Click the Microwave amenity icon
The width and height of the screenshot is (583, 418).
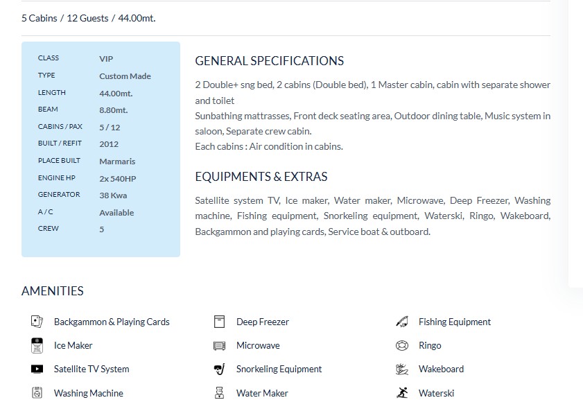click(220, 345)
